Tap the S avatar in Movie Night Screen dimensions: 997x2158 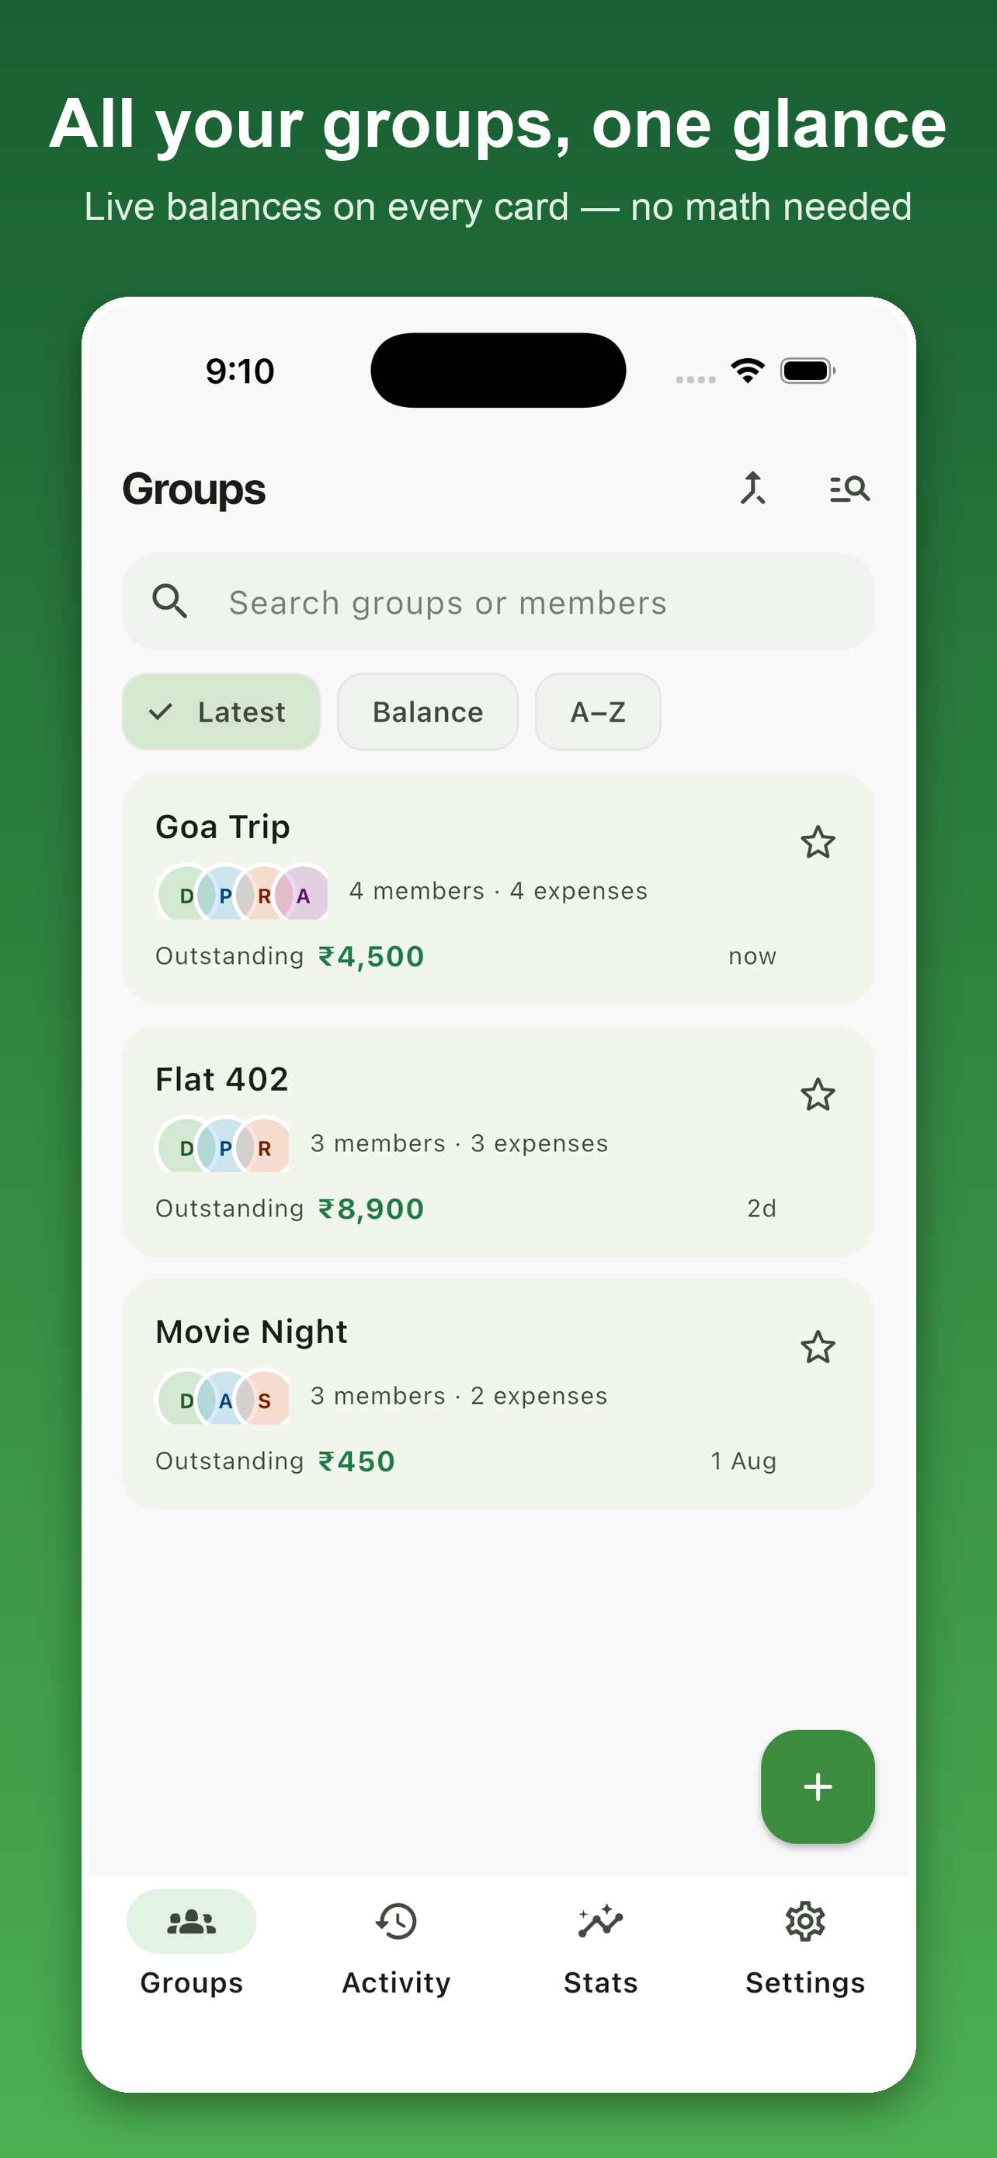(264, 1398)
